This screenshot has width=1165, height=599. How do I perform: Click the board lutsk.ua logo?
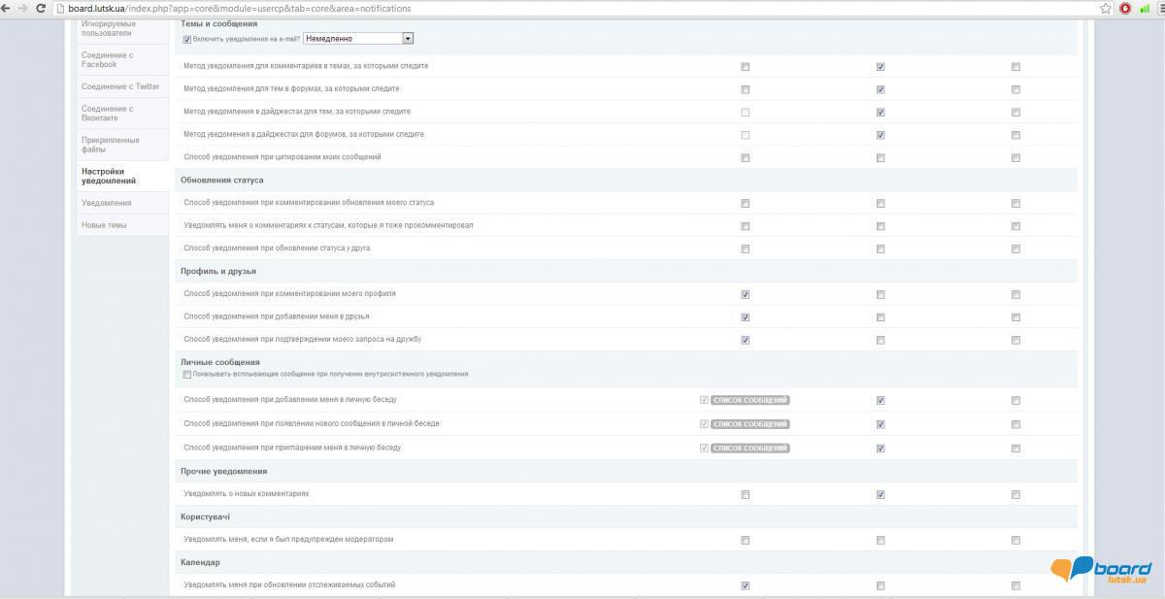tap(1105, 569)
